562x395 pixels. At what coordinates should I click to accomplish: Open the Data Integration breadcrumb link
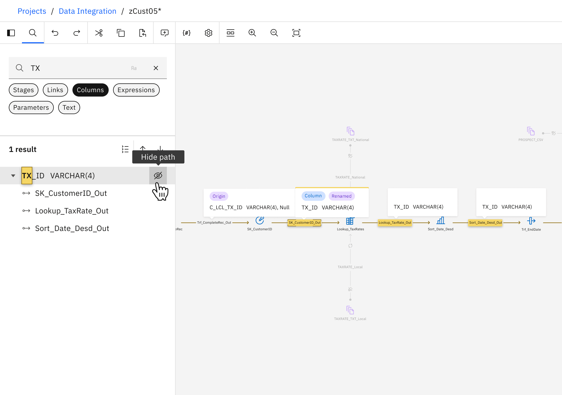(88, 11)
